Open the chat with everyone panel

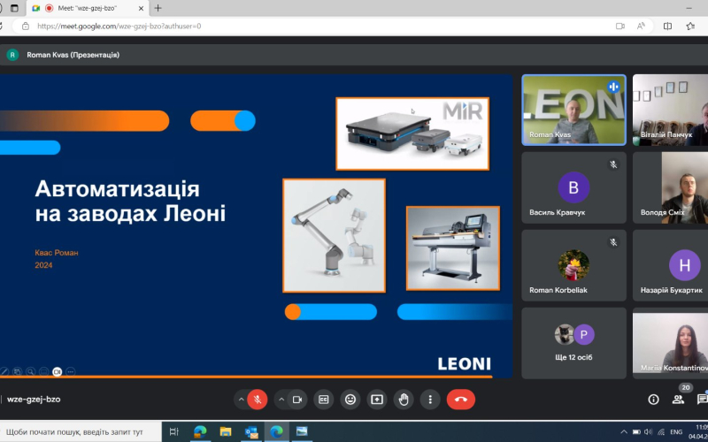tap(702, 400)
